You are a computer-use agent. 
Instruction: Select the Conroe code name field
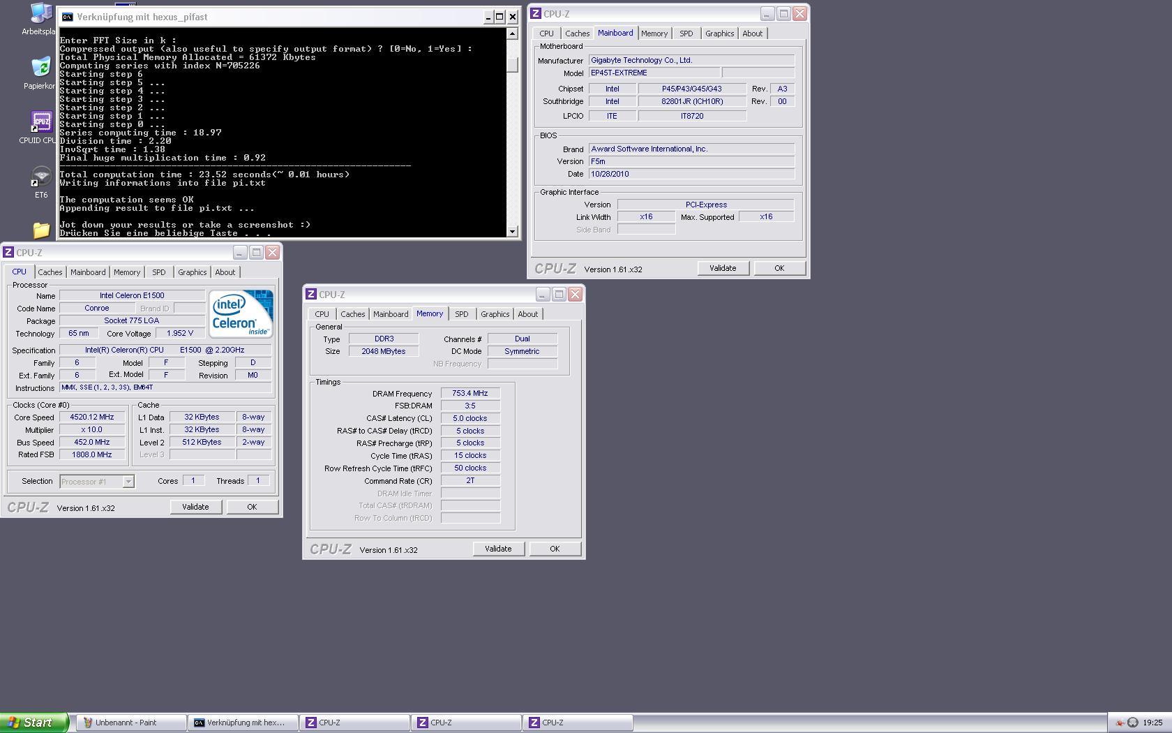click(97, 308)
